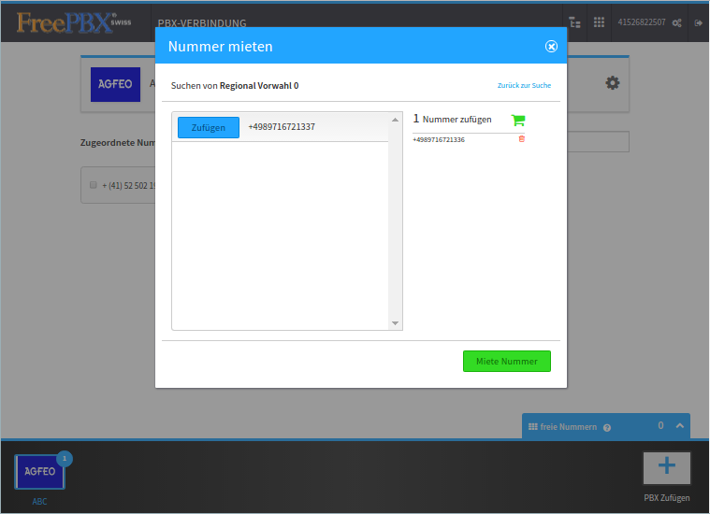Click the logout icon in header

698,22
